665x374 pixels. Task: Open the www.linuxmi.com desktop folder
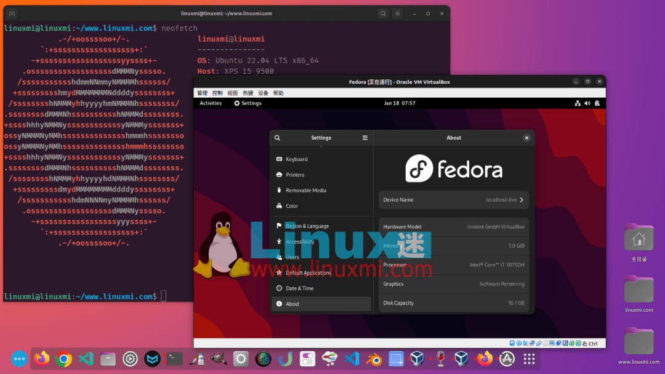(x=639, y=341)
